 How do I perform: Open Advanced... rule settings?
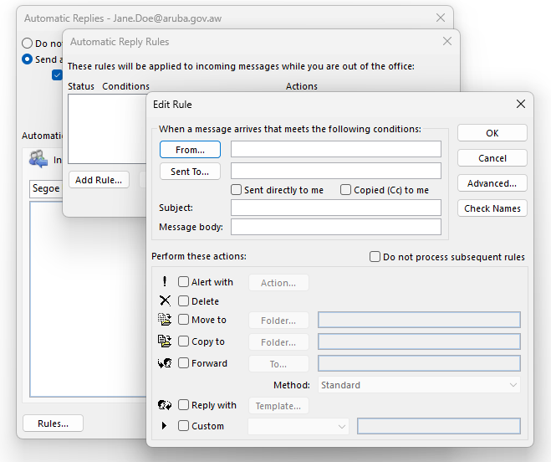pos(492,183)
